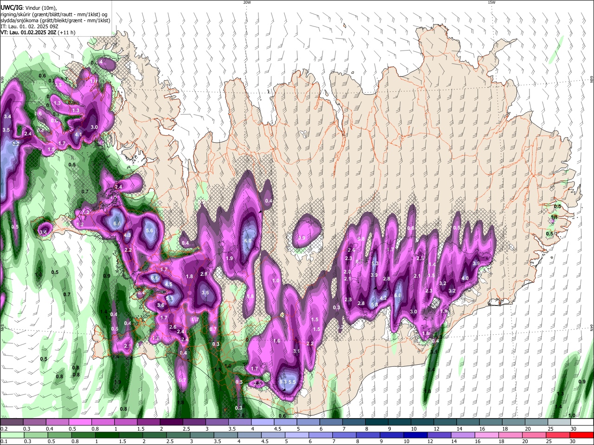Viewport: 594px width, 445px height.
Task: Click the pale green 0.1–0.3 rain swatch
Action: coord(12,435)
